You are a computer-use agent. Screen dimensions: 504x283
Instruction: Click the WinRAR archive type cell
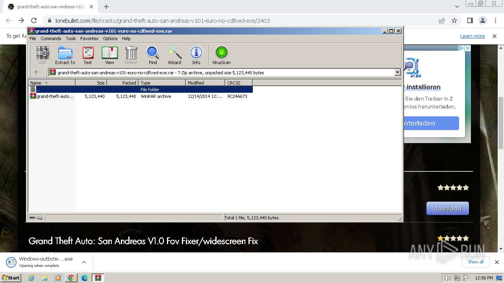point(156,96)
